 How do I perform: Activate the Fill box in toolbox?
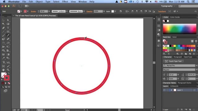pyautogui.click(x=3, y=74)
